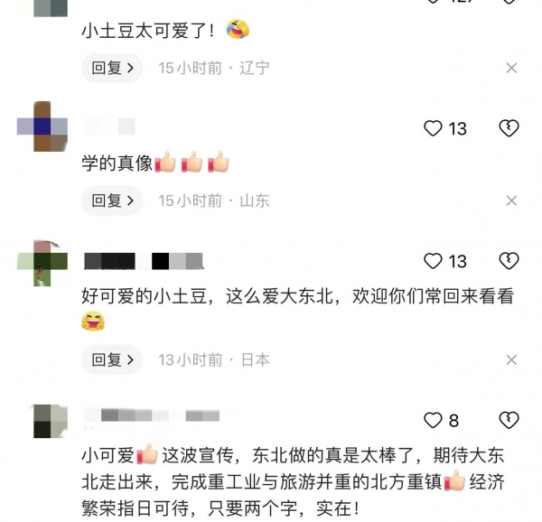Select comment text 好可爱的小土豆，这么爱大东北
Viewport: 542px width, 522px height.
208,296
